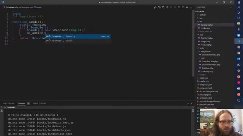The height and width of the screenshot is (136, 243).
Task: Switch to the DEBUG CONSOLE tab
Action: [39, 103]
